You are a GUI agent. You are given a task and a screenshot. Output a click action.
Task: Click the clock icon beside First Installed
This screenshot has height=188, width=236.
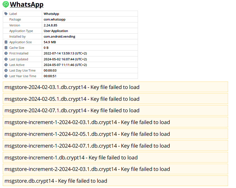pyautogui.click(x=6, y=53)
